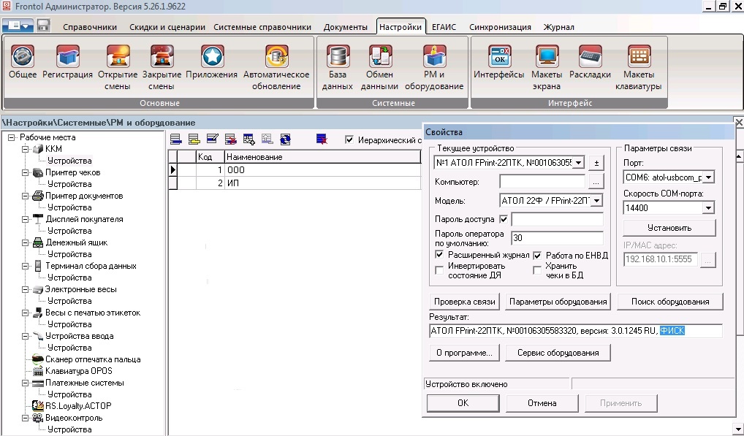The image size is (744, 436).
Task: Collapse the Платежные системы tree node
Action: pyautogui.click(x=25, y=383)
